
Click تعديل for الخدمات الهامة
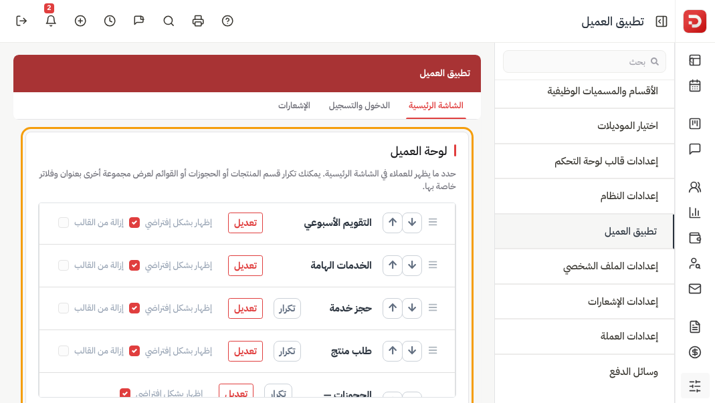click(245, 266)
